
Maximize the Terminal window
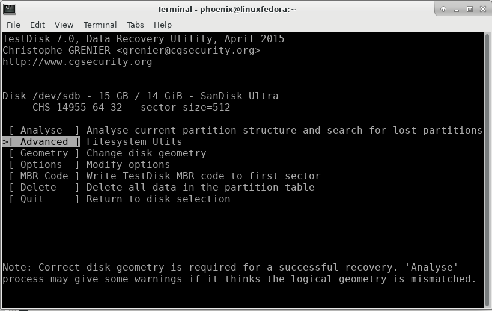click(x=470, y=9)
